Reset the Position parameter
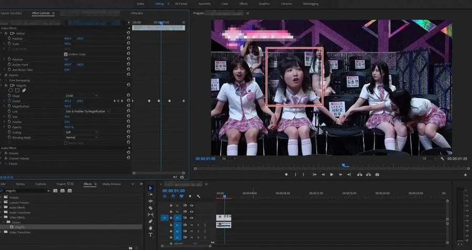The width and height of the screenshot is (472, 250). [x=128, y=38]
